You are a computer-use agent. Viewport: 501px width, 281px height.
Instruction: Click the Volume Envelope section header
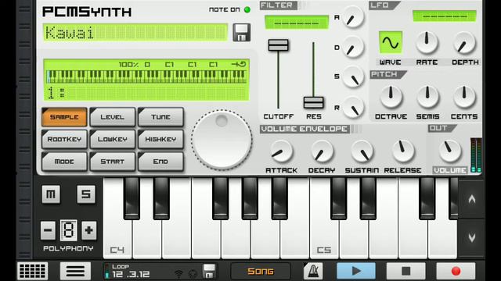coord(305,129)
